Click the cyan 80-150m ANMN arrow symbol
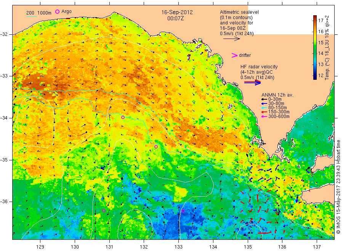The image size is (343, 252). 264,108
